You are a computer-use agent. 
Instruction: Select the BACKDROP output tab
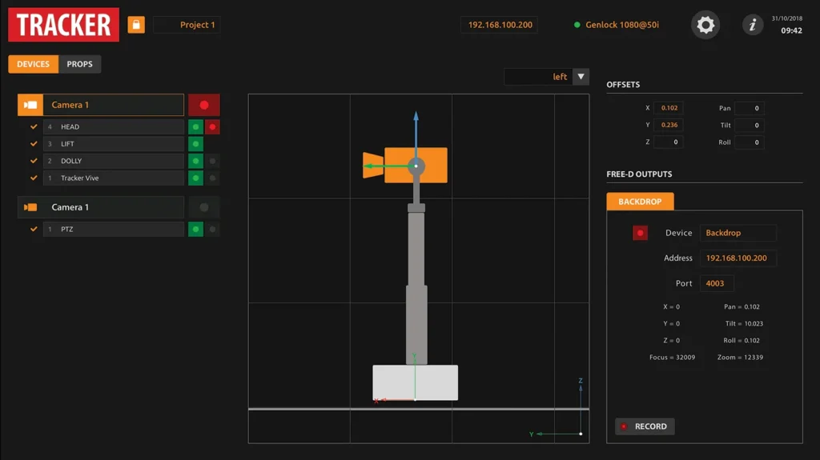tap(640, 202)
